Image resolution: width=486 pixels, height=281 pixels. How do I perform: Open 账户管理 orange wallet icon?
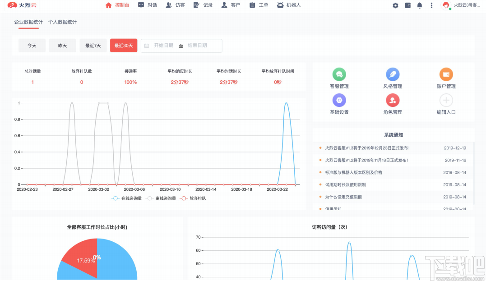point(446,74)
